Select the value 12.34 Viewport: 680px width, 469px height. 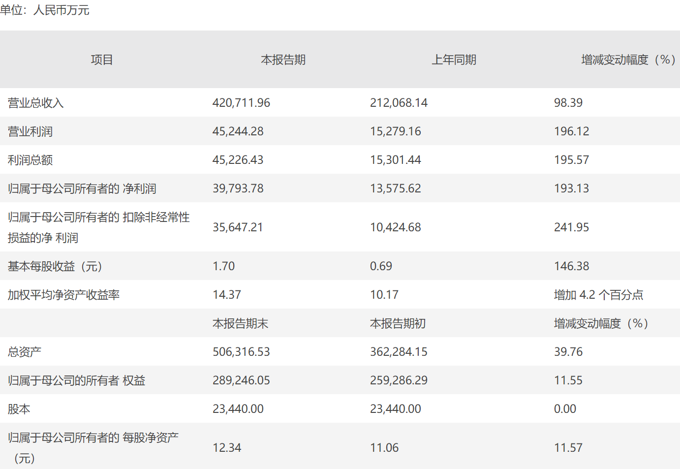[226, 448]
